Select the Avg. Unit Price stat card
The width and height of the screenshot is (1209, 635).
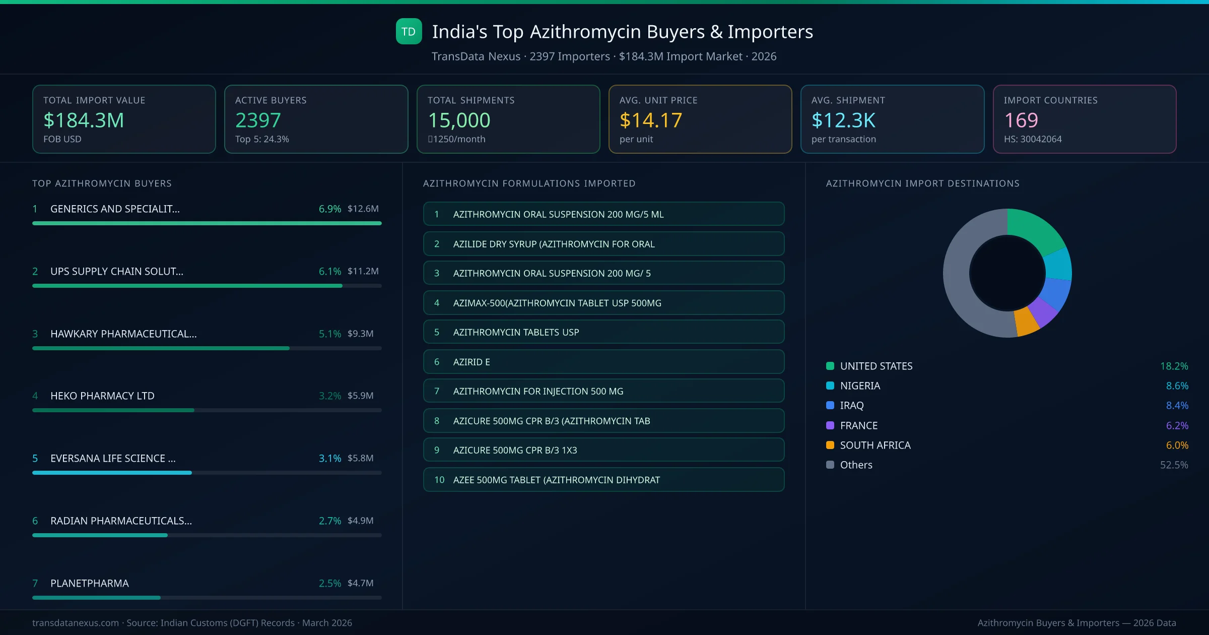pyautogui.click(x=700, y=119)
